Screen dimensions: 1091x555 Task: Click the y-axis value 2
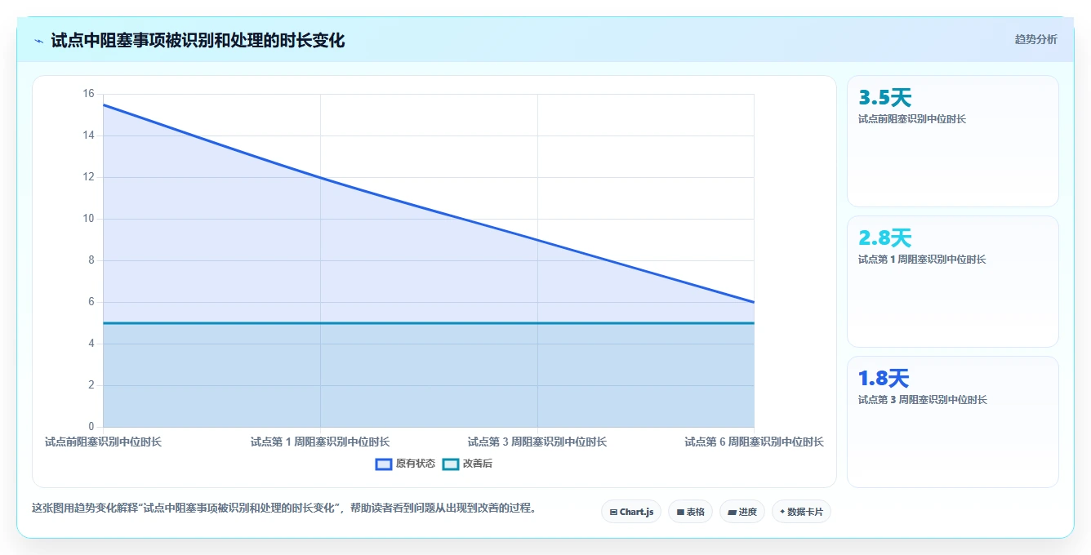point(91,385)
